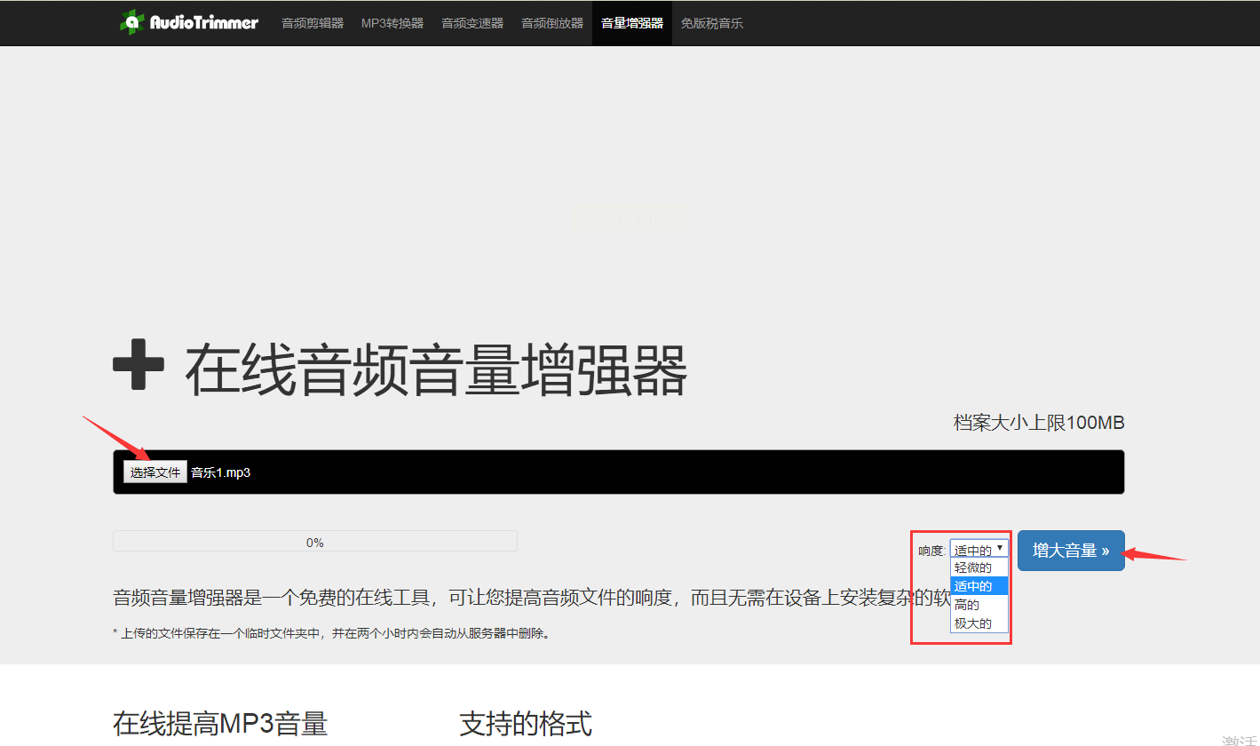Go to the MP3转换器 nav item
Screen dimensions: 1260x746
[392, 23]
